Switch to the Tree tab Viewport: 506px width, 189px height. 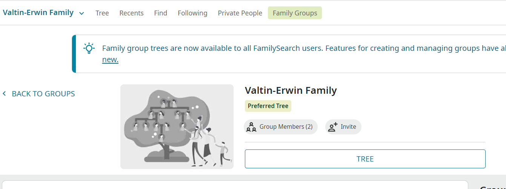coord(102,13)
